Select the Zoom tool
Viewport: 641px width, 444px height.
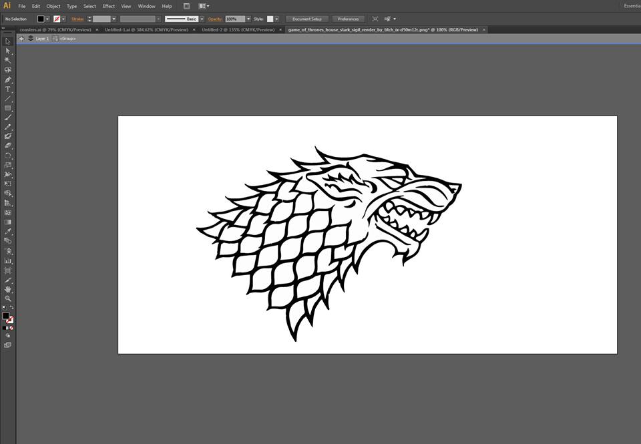[8, 299]
